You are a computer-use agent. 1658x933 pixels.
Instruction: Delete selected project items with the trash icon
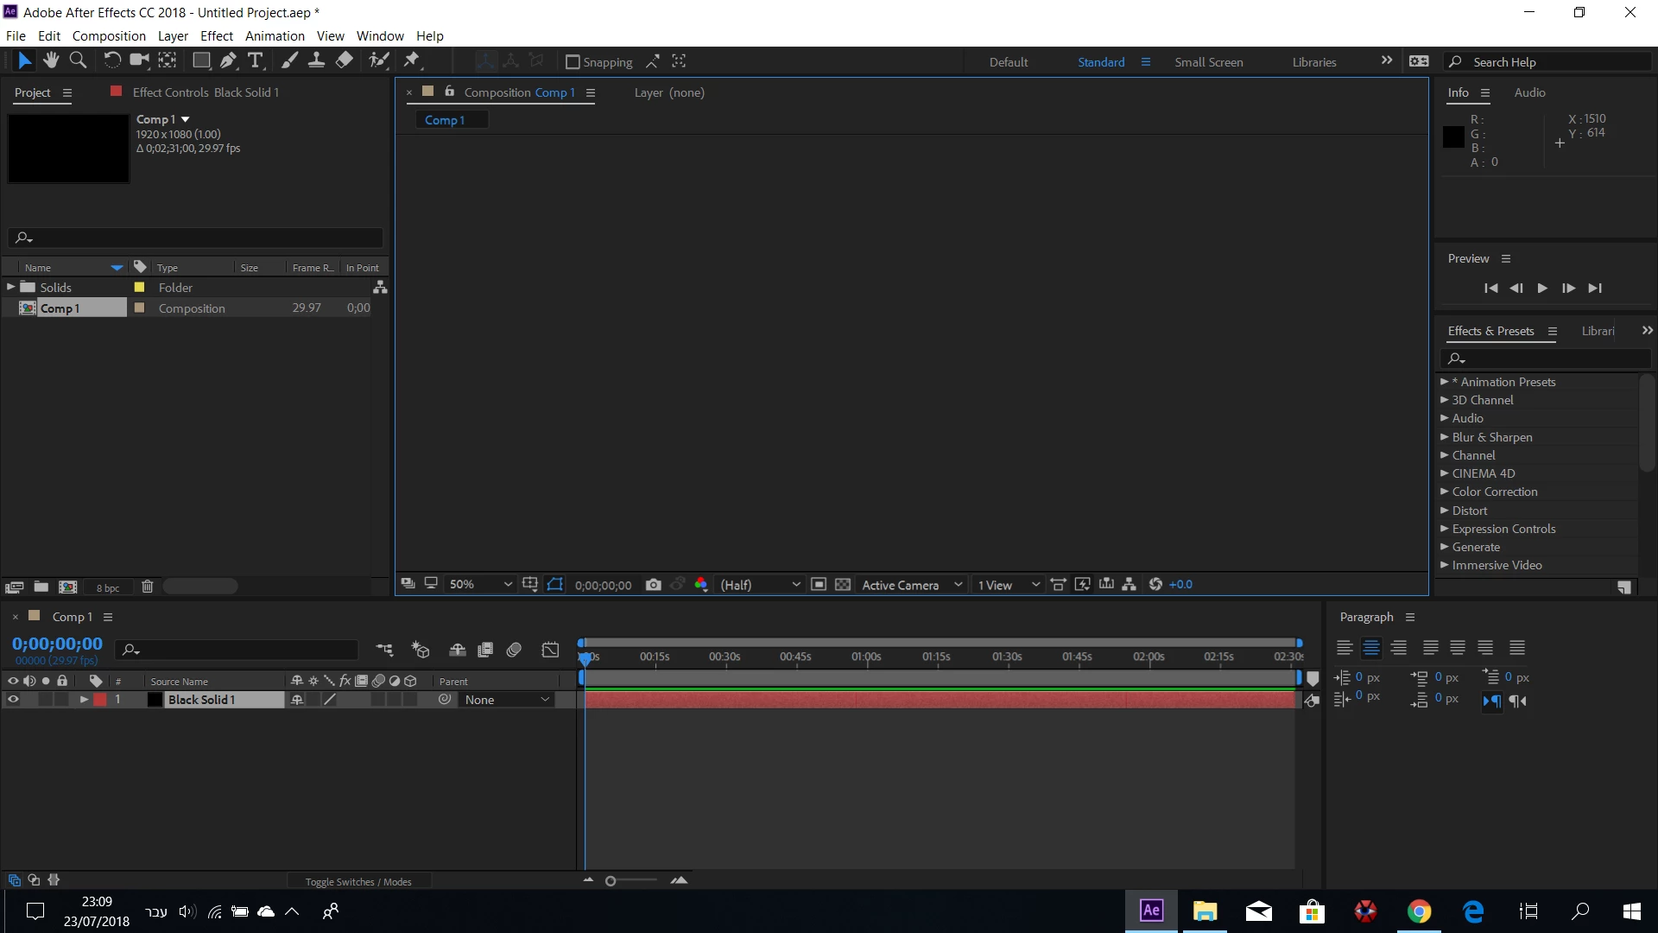click(x=148, y=587)
